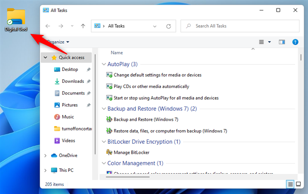Click the Name column header
Screen dimensions: 308x194
coord(116,53)
